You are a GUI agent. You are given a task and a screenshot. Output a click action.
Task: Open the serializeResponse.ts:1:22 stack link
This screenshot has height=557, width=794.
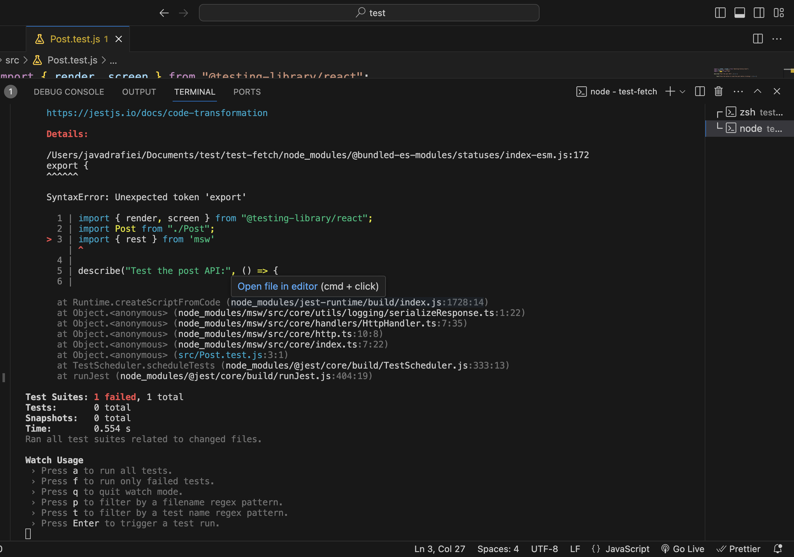(349, 313)
